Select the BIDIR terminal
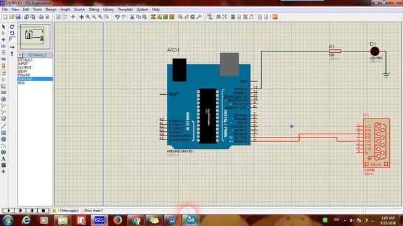Viewport: 403px width, 226px height. point(35,71)
